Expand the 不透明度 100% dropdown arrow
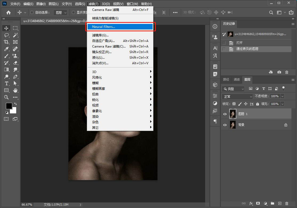This screenshot has height=208, width=297. [x=282, y=96]
